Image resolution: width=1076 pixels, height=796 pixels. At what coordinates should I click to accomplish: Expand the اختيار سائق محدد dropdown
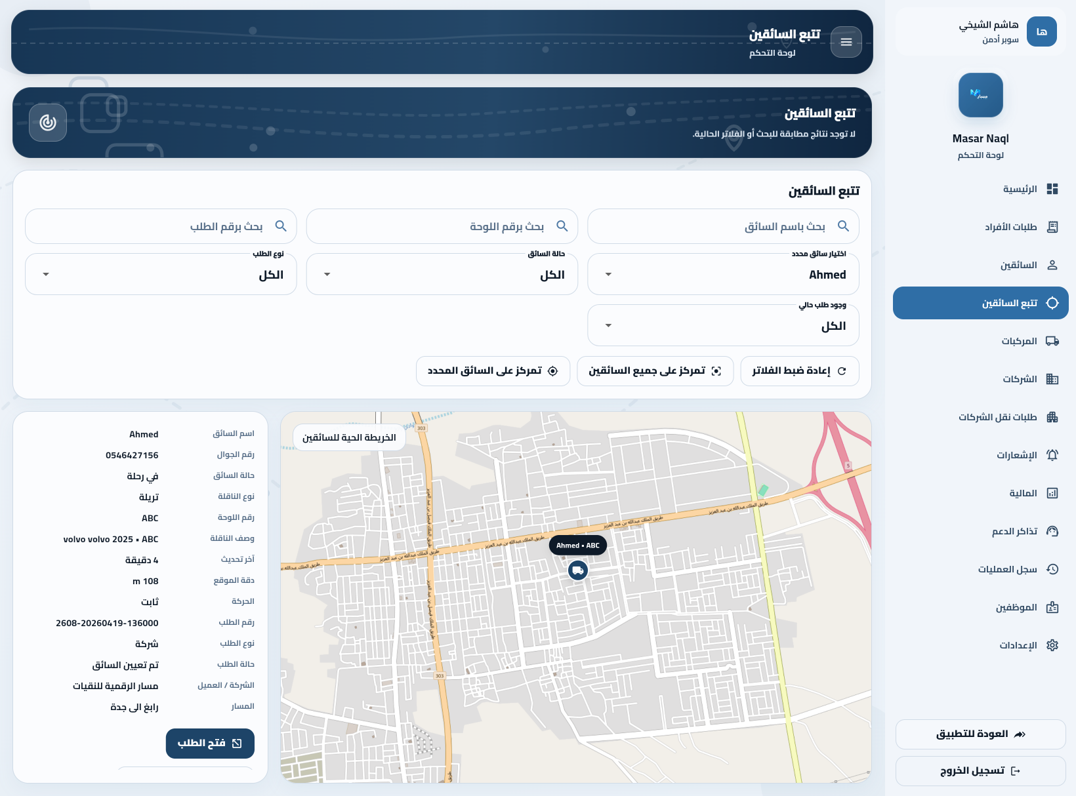723,275
